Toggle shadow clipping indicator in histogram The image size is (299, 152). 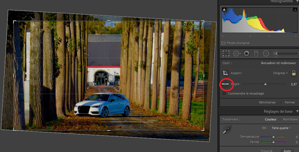(x=224, y=9)
